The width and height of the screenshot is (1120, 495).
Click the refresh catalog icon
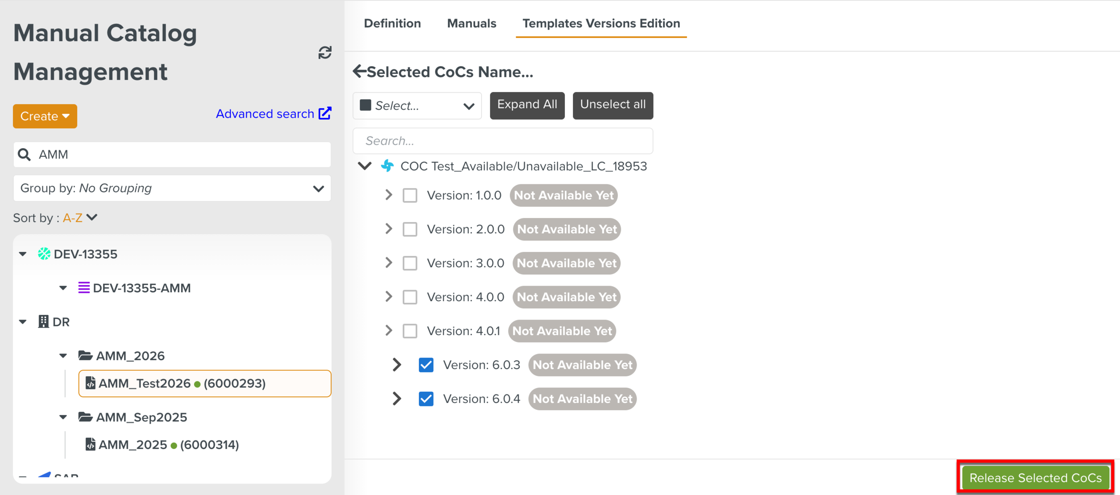pos(325,53)
